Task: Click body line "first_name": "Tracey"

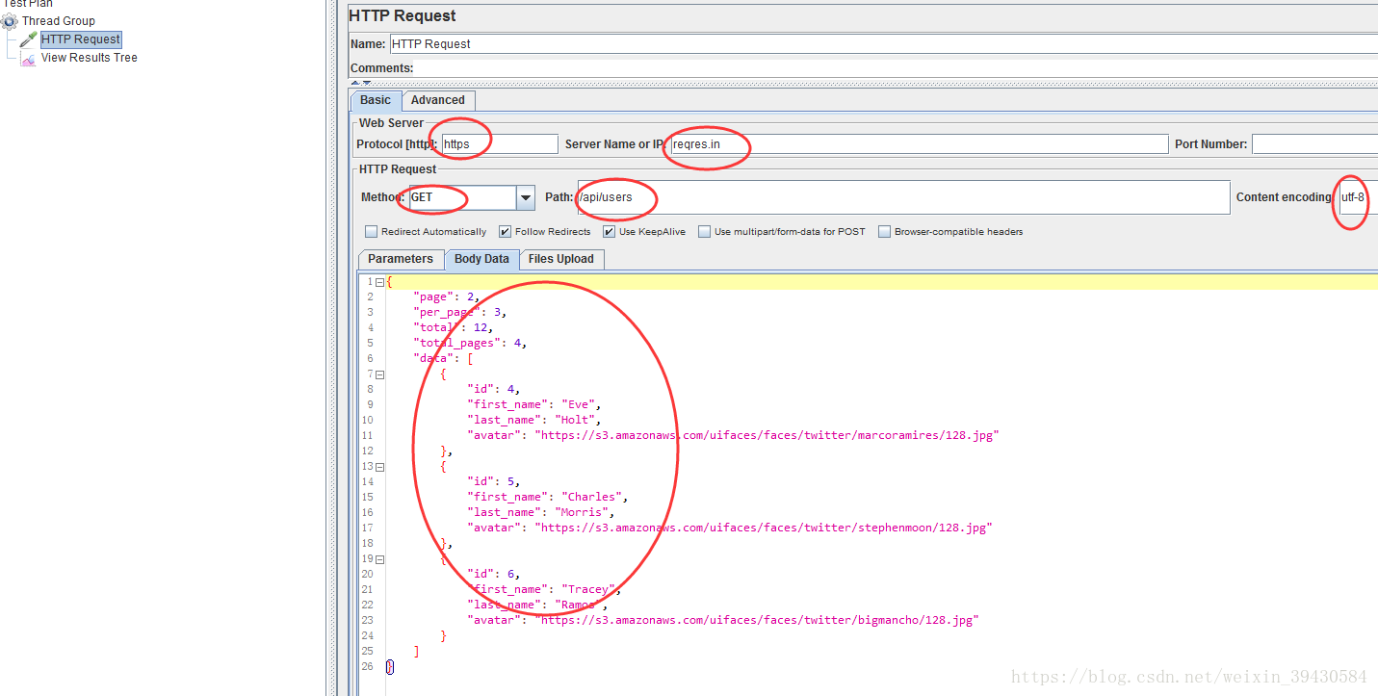Action: (x=544, y=590)
